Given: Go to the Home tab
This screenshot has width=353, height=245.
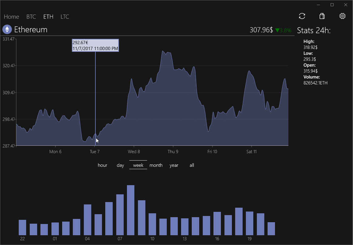Looking at the screenshot, I should point(12,17).
